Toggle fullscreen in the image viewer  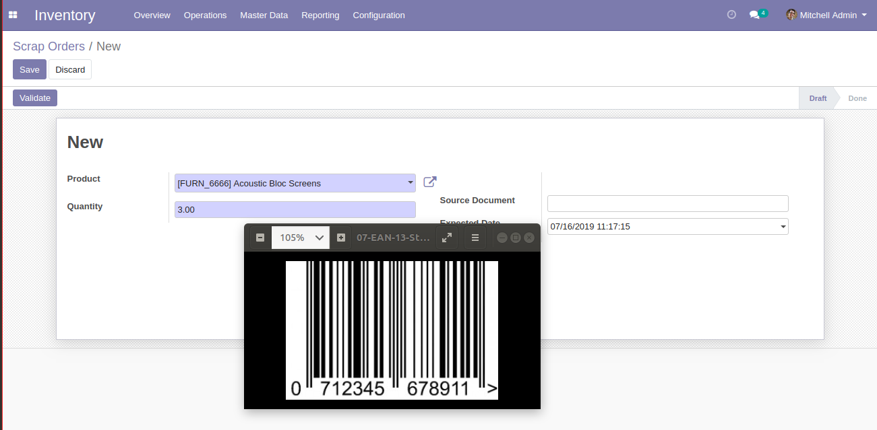[x=447, y=238]
